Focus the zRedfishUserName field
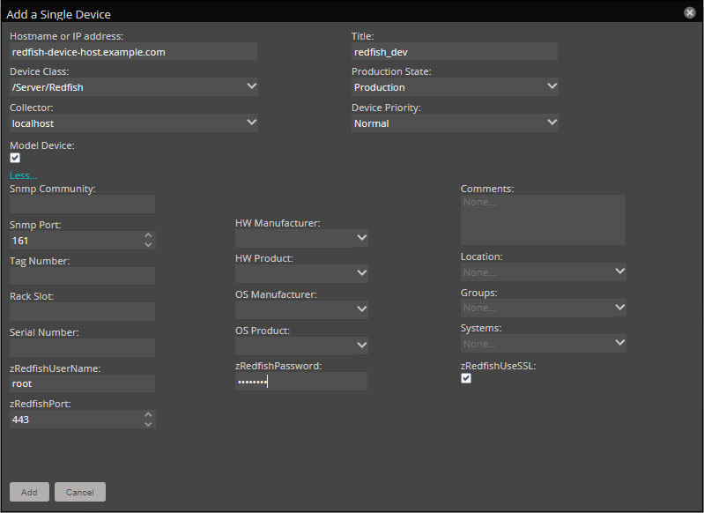Screen dimensions: 704x513 (x=82, y=383)
